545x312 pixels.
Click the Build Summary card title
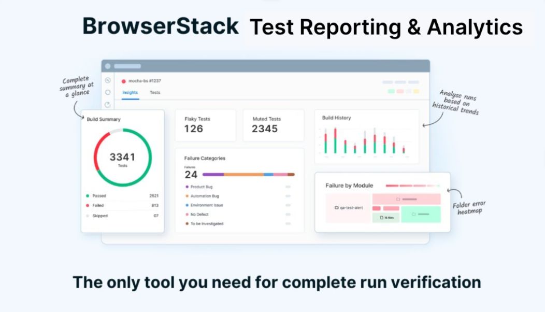[x=104, y=119]
